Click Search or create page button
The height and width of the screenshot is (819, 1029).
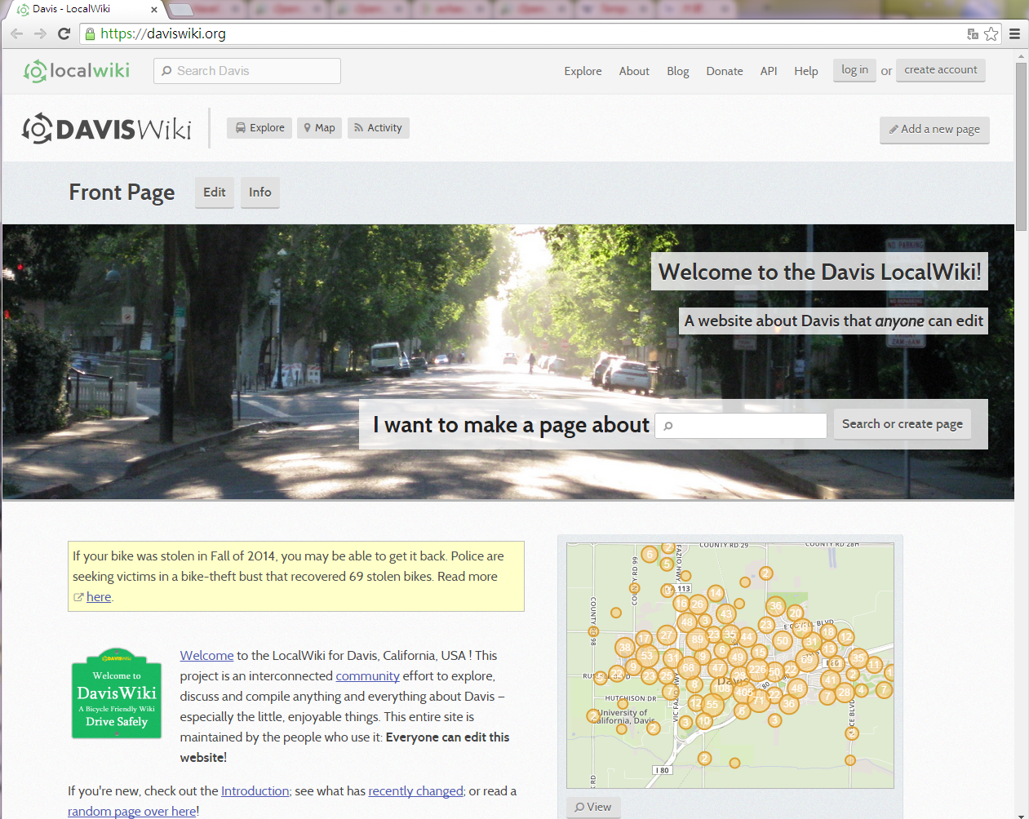tap(903, 424)
